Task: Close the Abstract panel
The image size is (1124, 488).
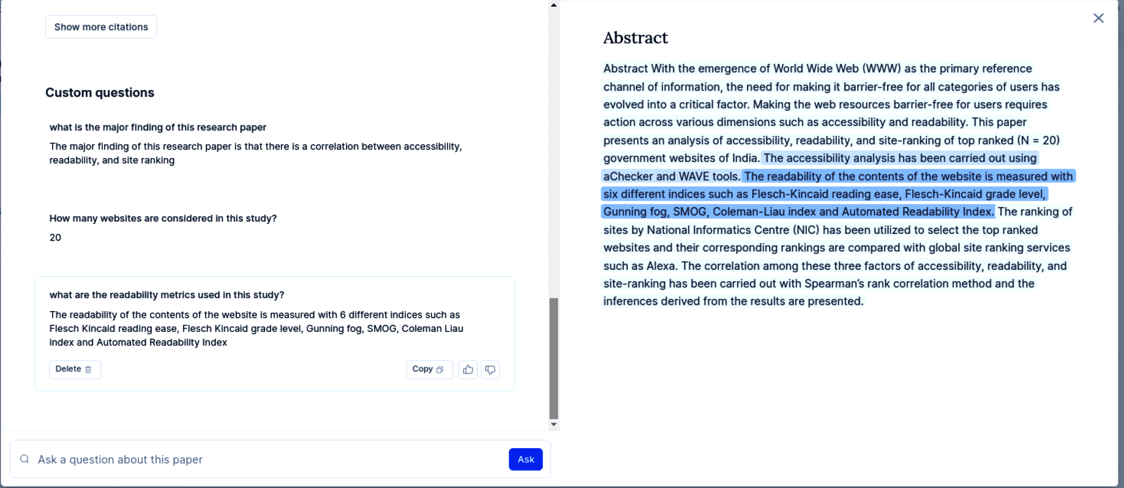Action: tap(1098, 18)
